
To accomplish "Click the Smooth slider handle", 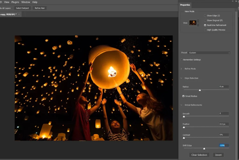I will pos(184,117).
